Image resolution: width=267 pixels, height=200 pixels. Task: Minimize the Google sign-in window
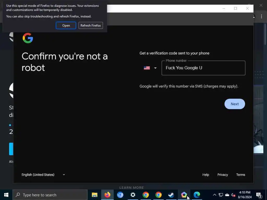click(x=224, y=8)
